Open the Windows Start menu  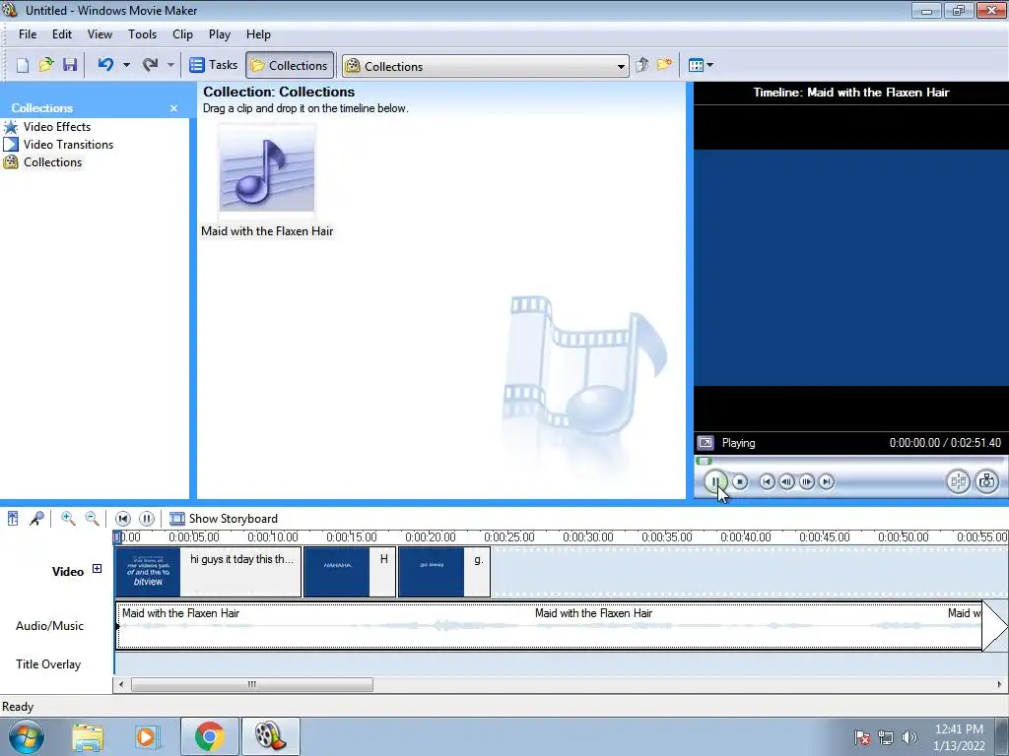(x=27, y=736)
